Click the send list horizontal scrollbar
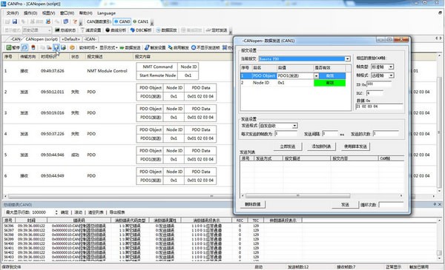Image resolution: width=445 pixels, height=270 pixels. [x=322, y=195]
